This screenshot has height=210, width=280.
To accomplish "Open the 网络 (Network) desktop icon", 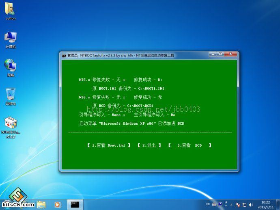I will tap(11, 68).
